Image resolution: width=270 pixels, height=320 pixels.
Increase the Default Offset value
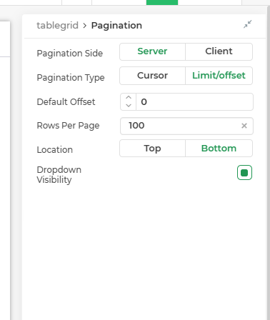pyautogui.click(x=129, y=98)
